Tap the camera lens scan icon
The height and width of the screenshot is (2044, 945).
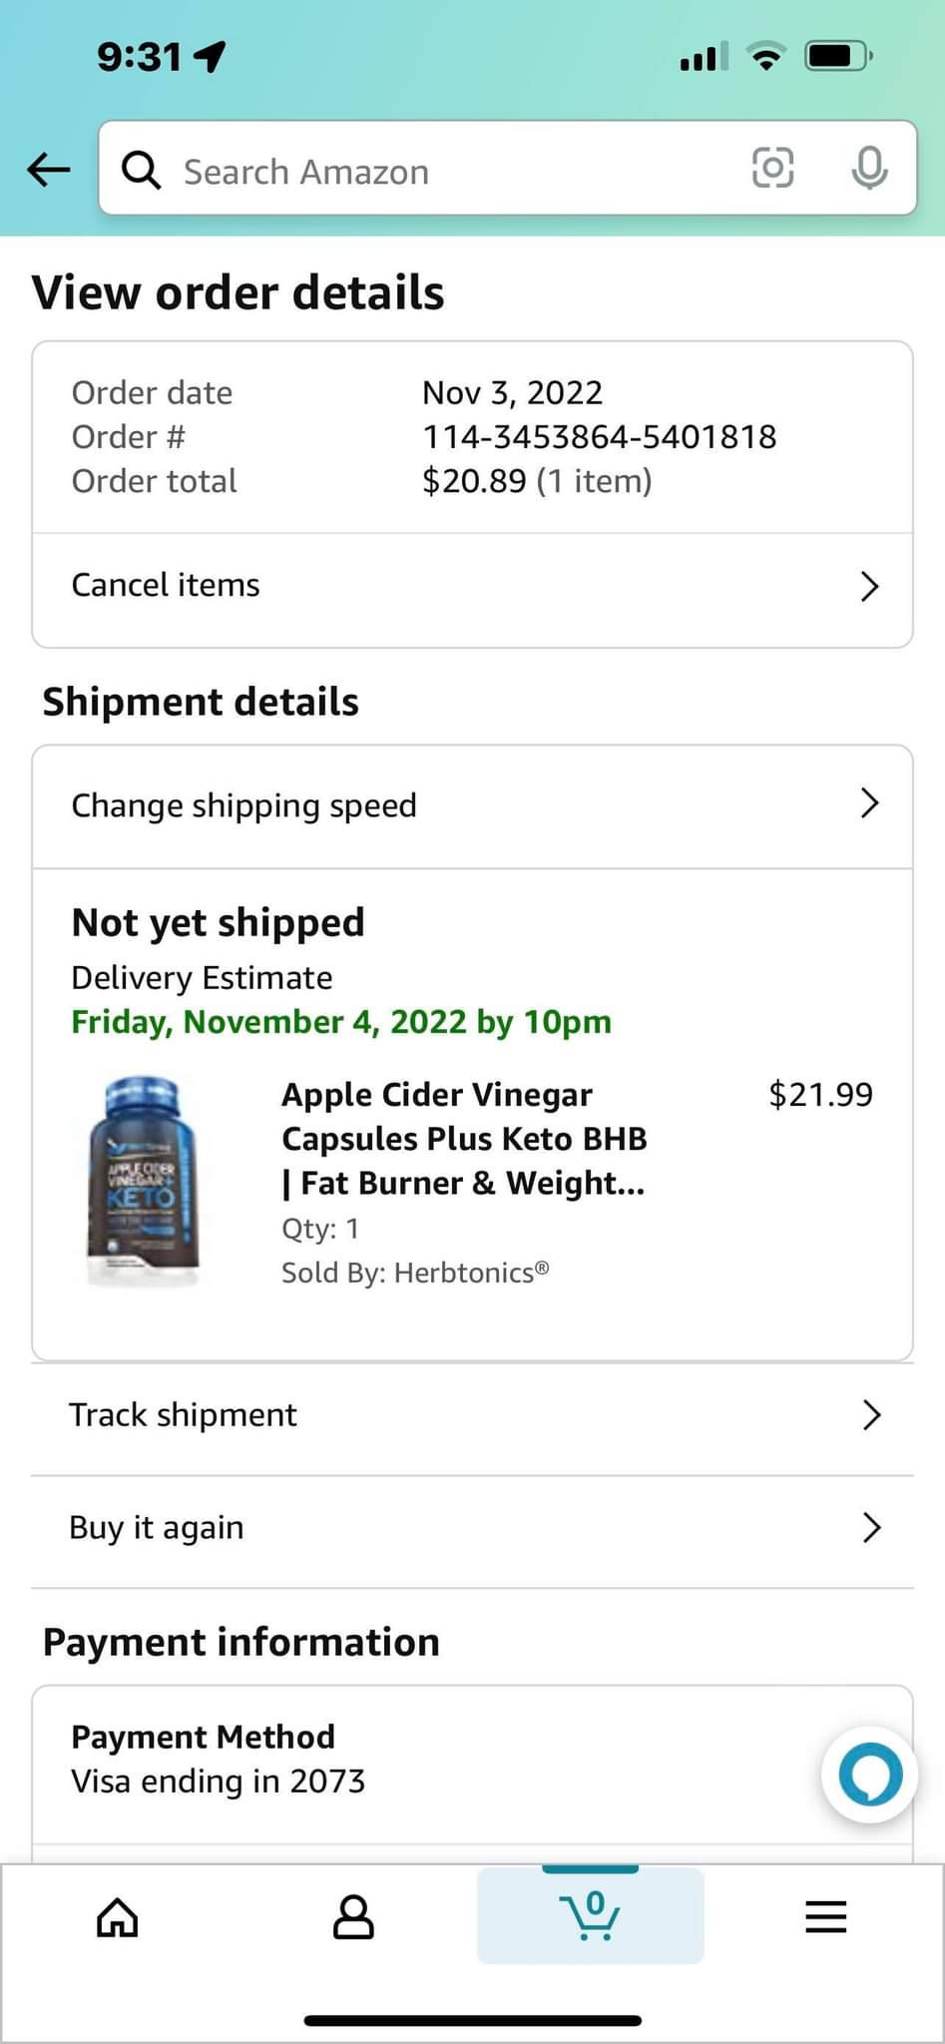[772, 168]
